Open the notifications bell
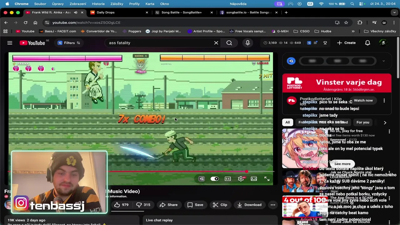 click(367, 43)
